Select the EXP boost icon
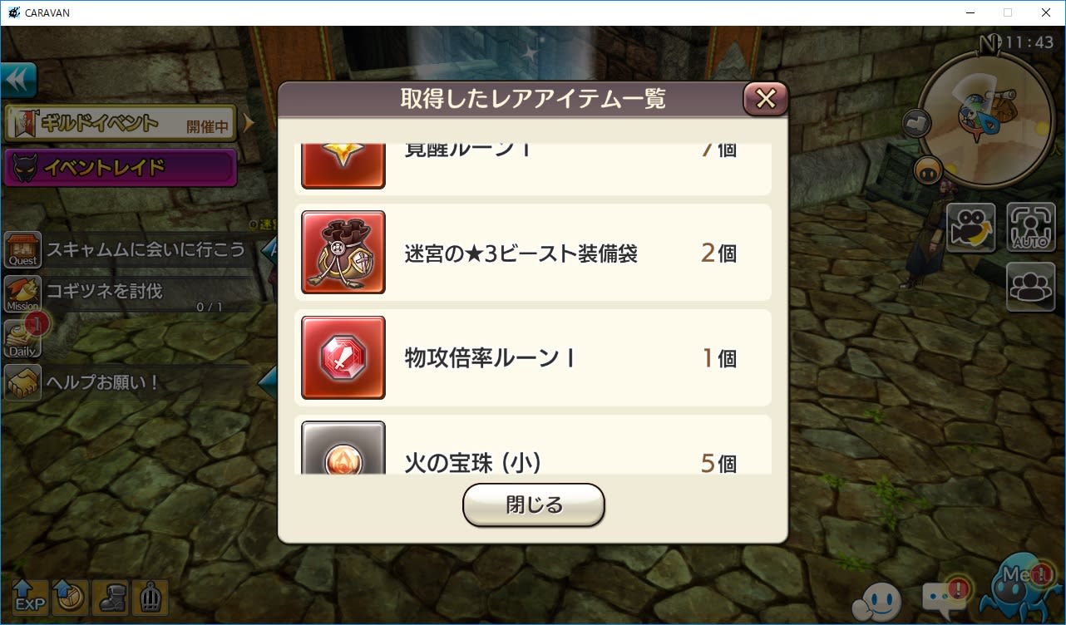Image resolution: width=1066 pixels, height=625 pixels. tap(29, 597)
